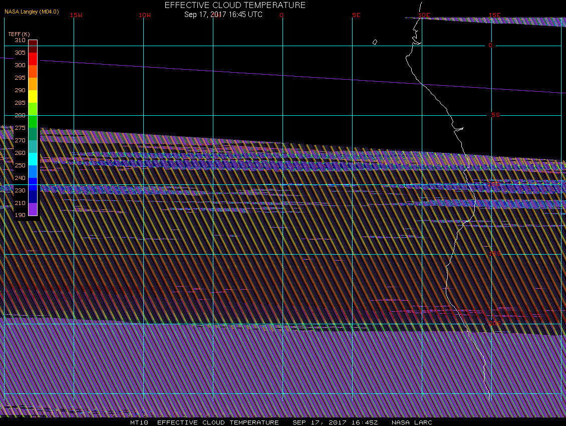Image resolution: width=566 pixels, height=426 pixels.
Task: Click the 300 value on temperature legend
Action: (20, 65)
